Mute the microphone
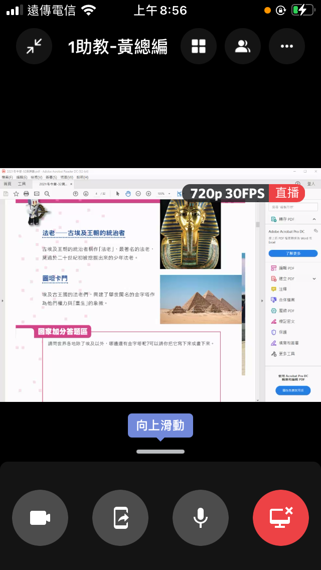Image resolution: width=321 pixels, height=570 pixels. coord(201,518)
